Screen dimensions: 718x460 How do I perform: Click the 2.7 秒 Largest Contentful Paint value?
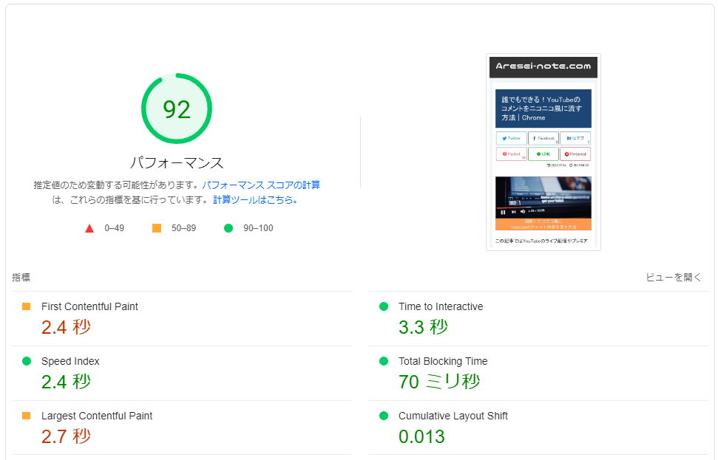pyautogui.click(x=67, y=436)
